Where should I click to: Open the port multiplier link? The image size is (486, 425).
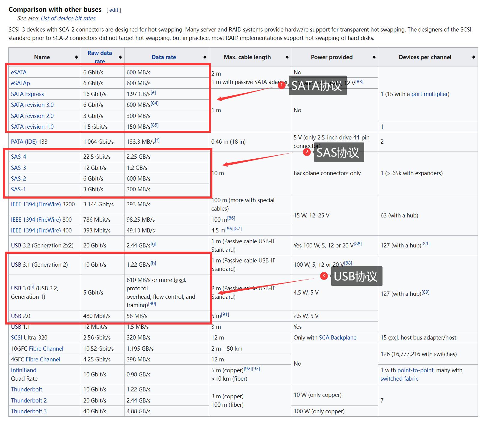[x=429, y=94]
